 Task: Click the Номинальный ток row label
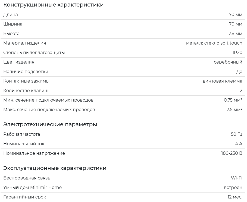[x=24, y=144]
